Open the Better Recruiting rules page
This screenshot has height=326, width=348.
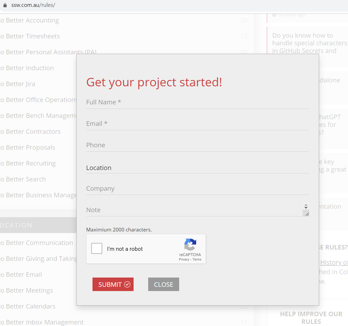(28, 163)
